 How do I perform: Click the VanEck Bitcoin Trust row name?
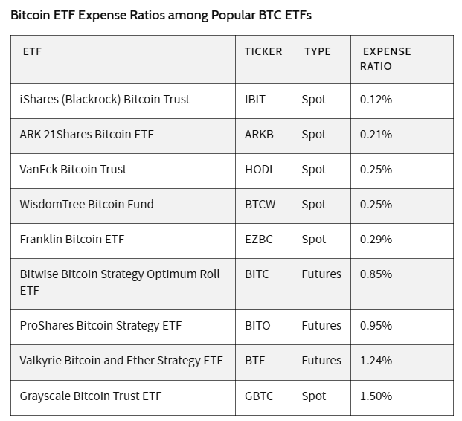point(73,170)
